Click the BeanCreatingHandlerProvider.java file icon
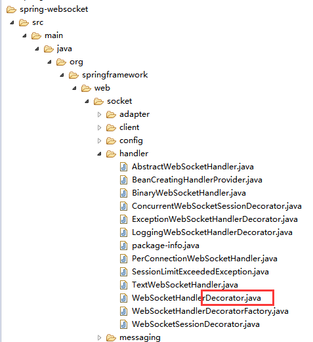 pyautogui.click(x=123, y=180)
